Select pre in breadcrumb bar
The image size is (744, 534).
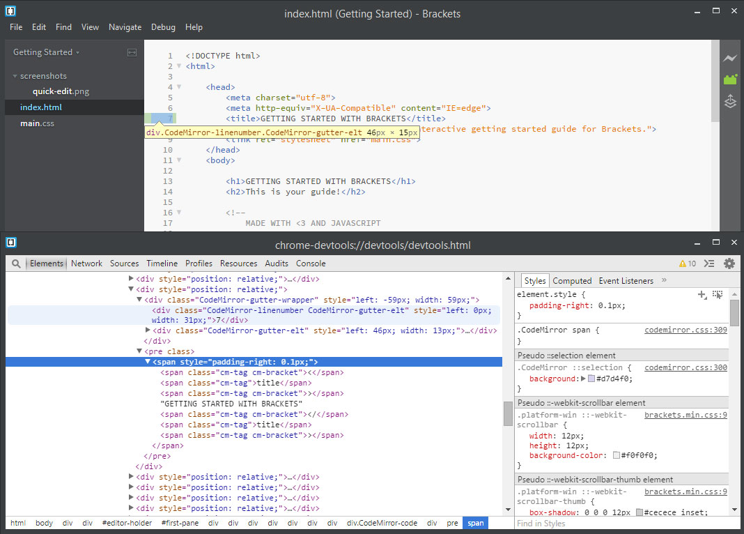452,523
